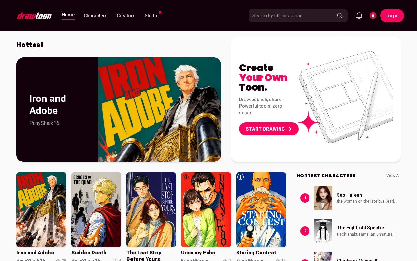Click the START DRAWING button

pos(269,129)
